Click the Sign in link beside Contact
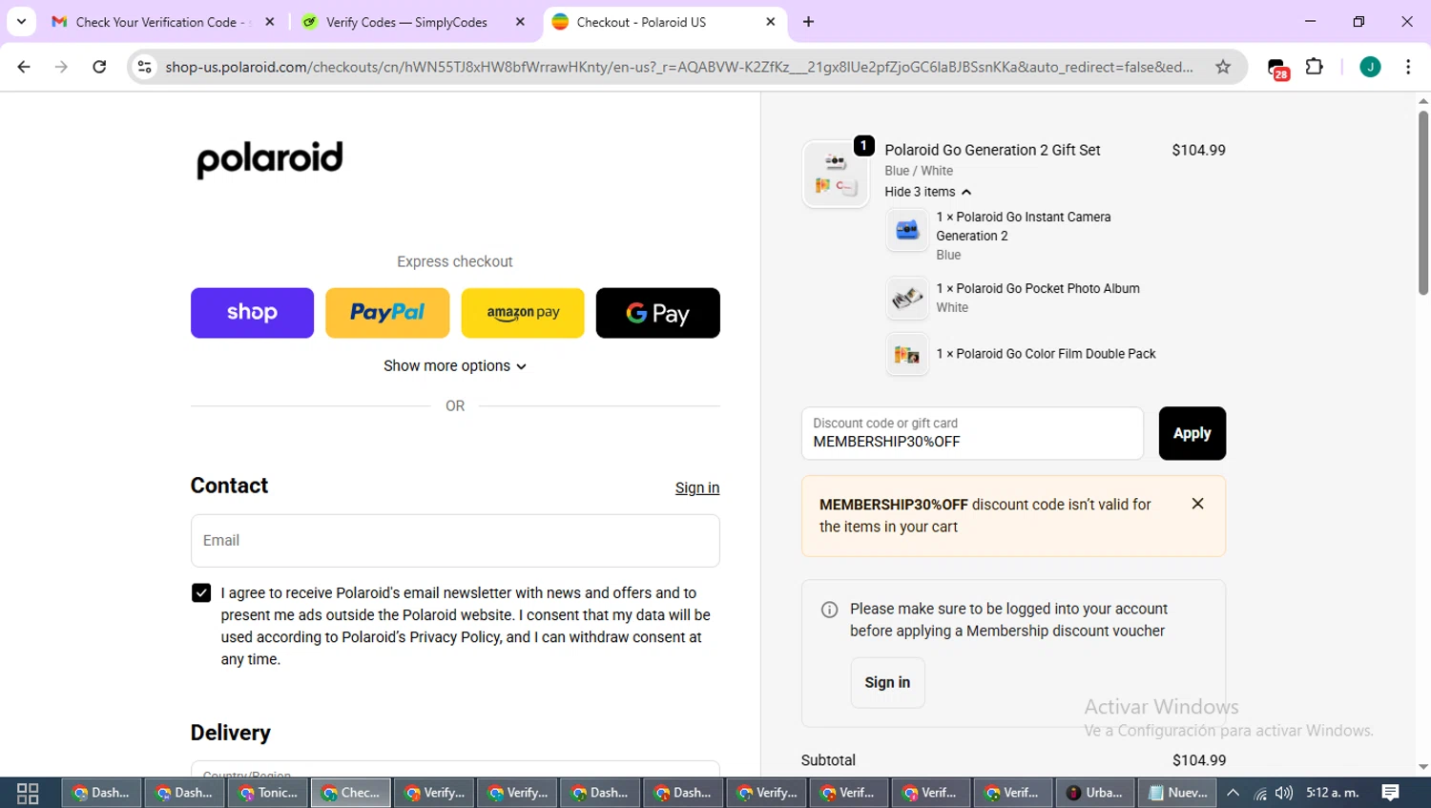The width and height of the screenshot is (1431, 808). [697, 487]
